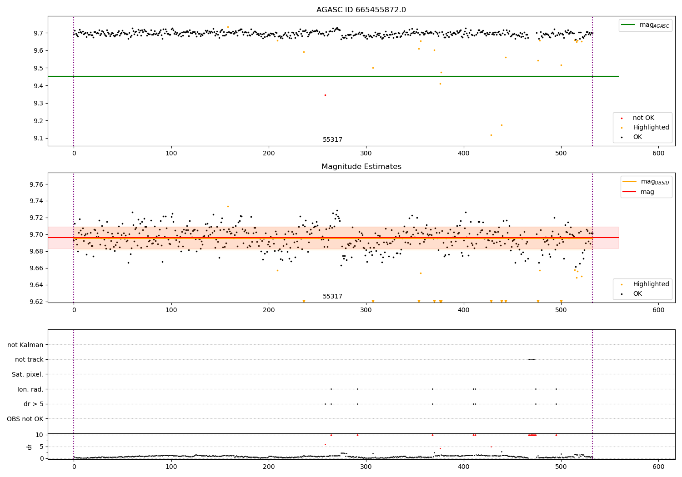Click the "10" tick on the dr axis
Viewport: 682px width, 477px height.
point(40,435)
